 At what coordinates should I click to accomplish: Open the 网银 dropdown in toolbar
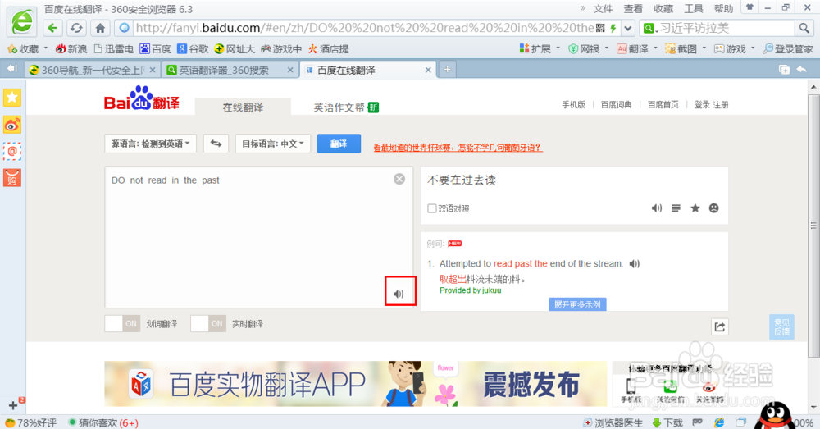[589, 48]
